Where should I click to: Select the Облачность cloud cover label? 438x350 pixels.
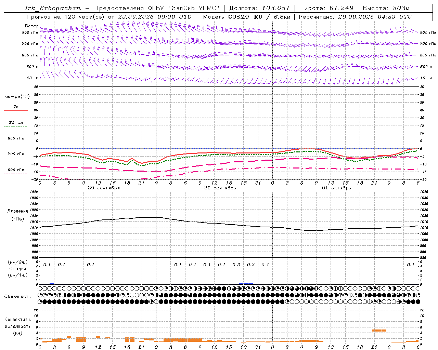(17, 297)
